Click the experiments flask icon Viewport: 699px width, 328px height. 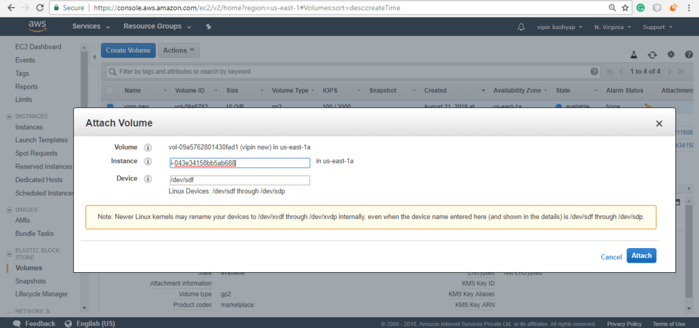[x=633, y=55]
